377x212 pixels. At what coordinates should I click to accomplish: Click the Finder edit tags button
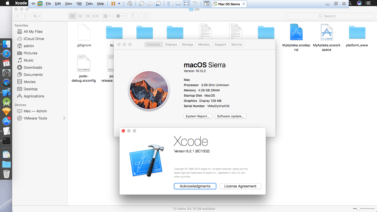[x=145, y=16]
